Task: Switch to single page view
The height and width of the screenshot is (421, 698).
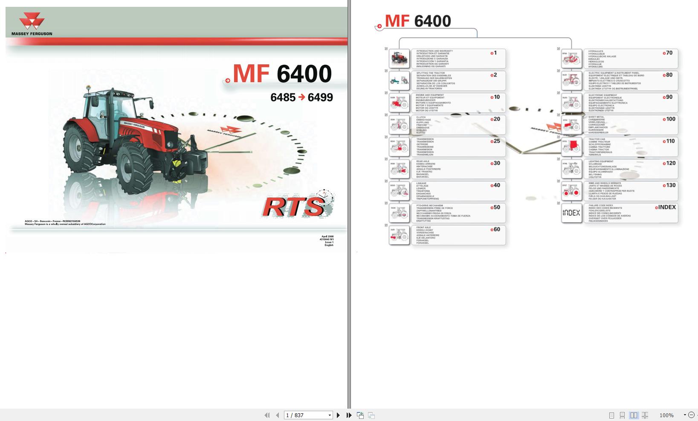Action: click(611, 415)
